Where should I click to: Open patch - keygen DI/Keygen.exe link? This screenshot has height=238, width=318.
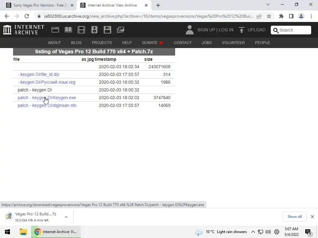pos(47,98)
